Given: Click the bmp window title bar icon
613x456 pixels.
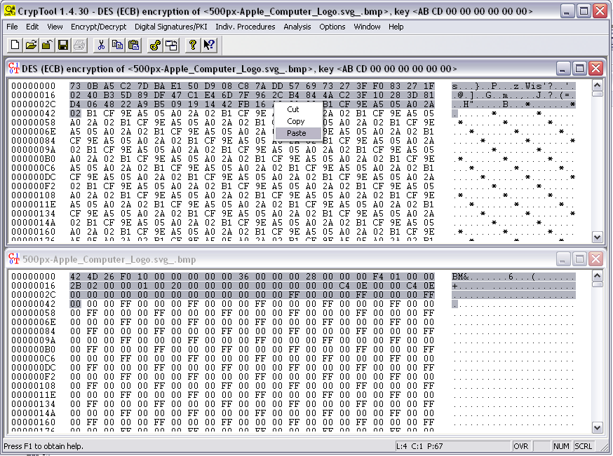Looking at the screenshot, I should [x=14, y=259].
